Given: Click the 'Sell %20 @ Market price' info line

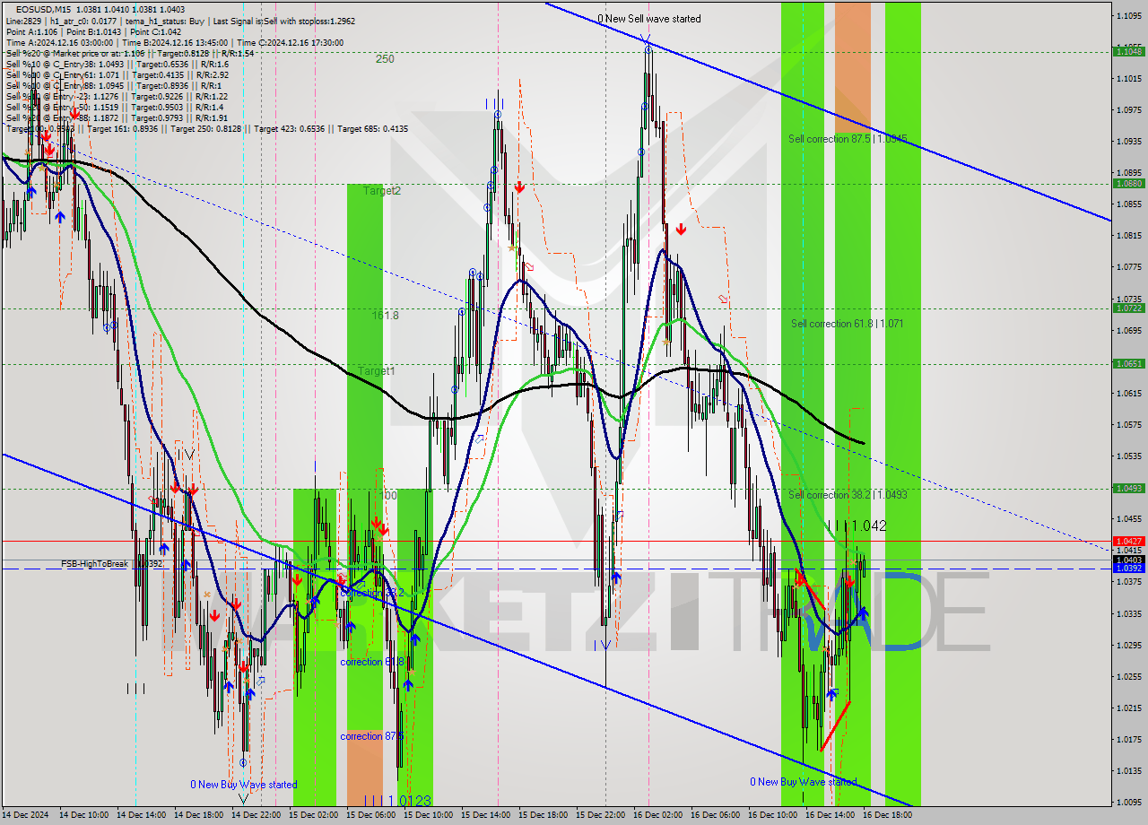Looking at the screenshot, I should coord(130,54).
